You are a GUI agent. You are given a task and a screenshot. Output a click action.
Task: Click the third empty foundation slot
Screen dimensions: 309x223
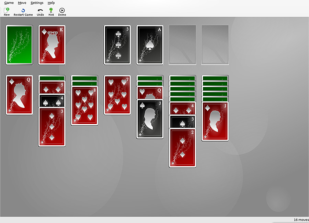pos(183,45)
